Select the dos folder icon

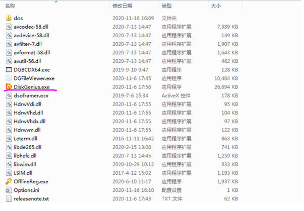pyautogui.click(x=9, y=18)
